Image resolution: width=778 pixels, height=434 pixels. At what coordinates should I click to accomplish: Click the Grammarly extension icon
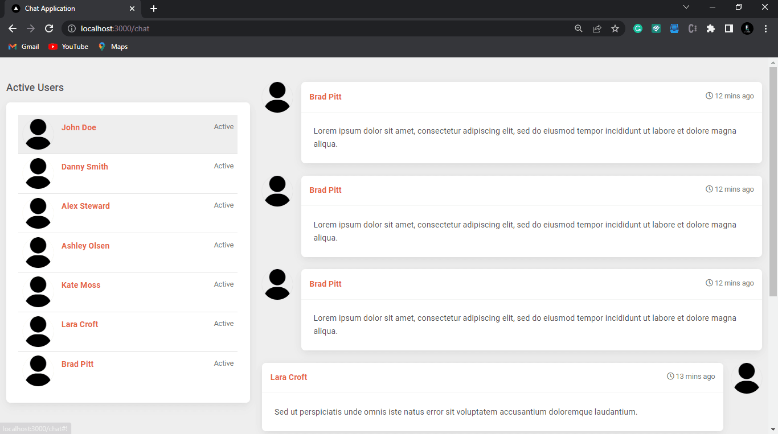point(638,28)
